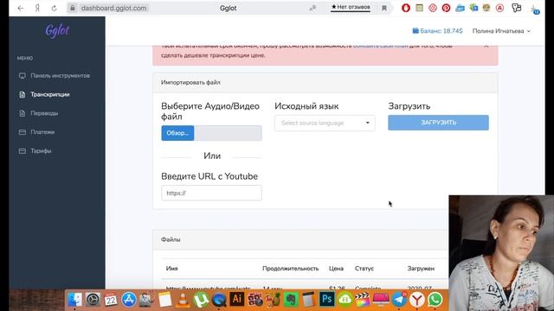Open System Preferences in the dock
The image size is (554, 311).
[x=93, y=300]
